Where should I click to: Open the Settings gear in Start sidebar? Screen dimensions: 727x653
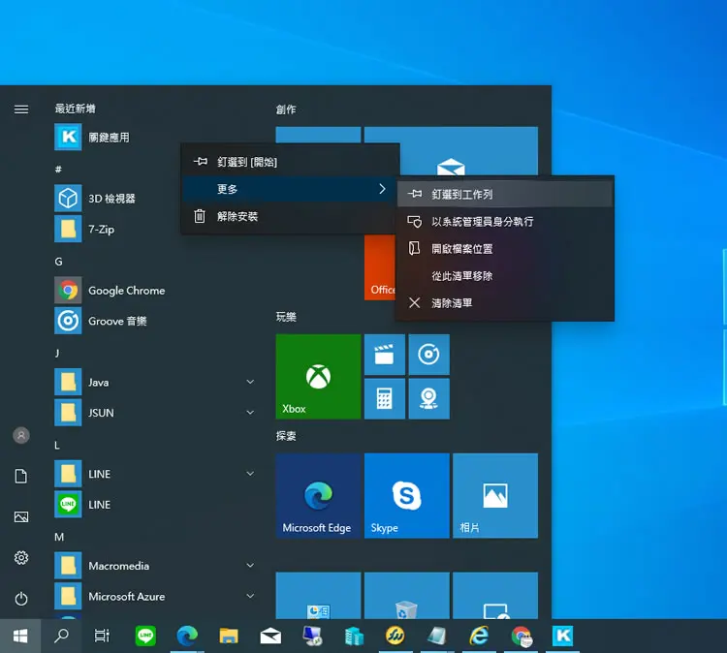(x=21, y=557)
